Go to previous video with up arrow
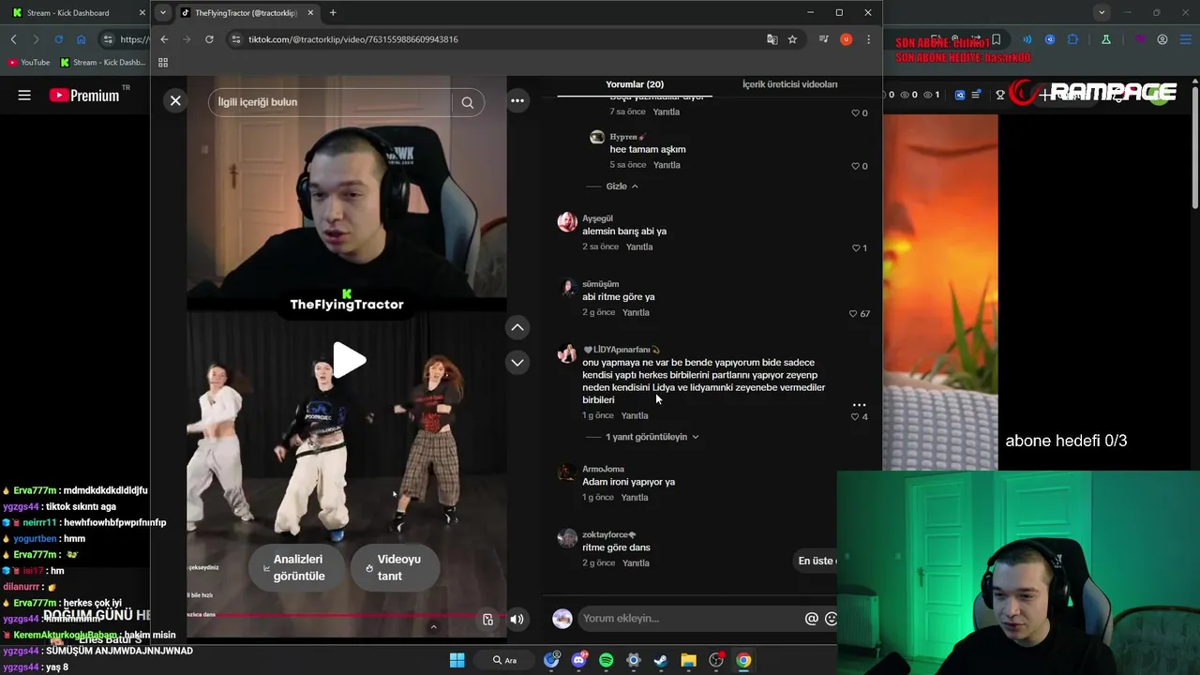The height and width of the screenshot is (675, 1200). pos(517,327)
